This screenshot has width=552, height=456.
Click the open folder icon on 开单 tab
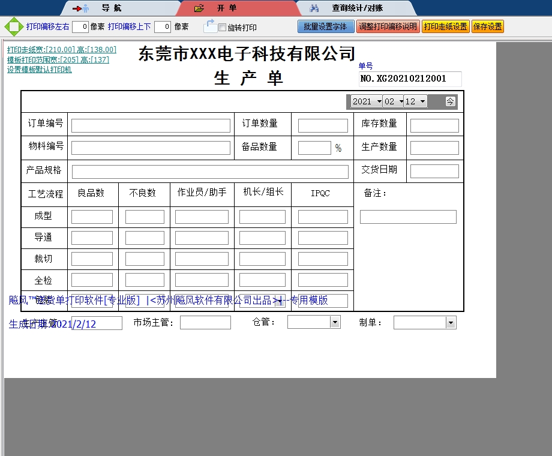coord(199,8)
